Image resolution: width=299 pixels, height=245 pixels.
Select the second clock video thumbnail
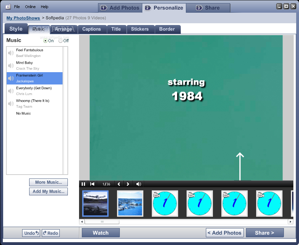pos(200,204)
